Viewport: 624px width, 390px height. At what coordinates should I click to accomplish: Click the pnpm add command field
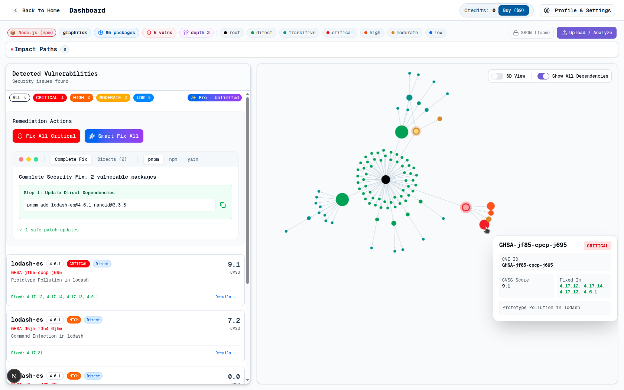click(120, 205)
